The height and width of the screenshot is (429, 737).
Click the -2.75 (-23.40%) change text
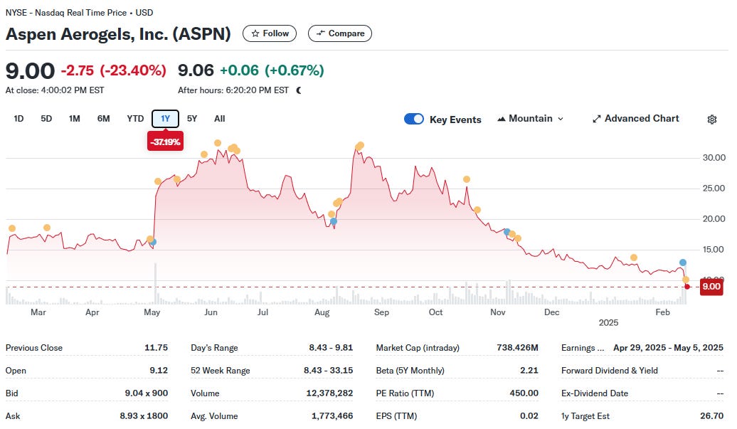coord(113,70)
